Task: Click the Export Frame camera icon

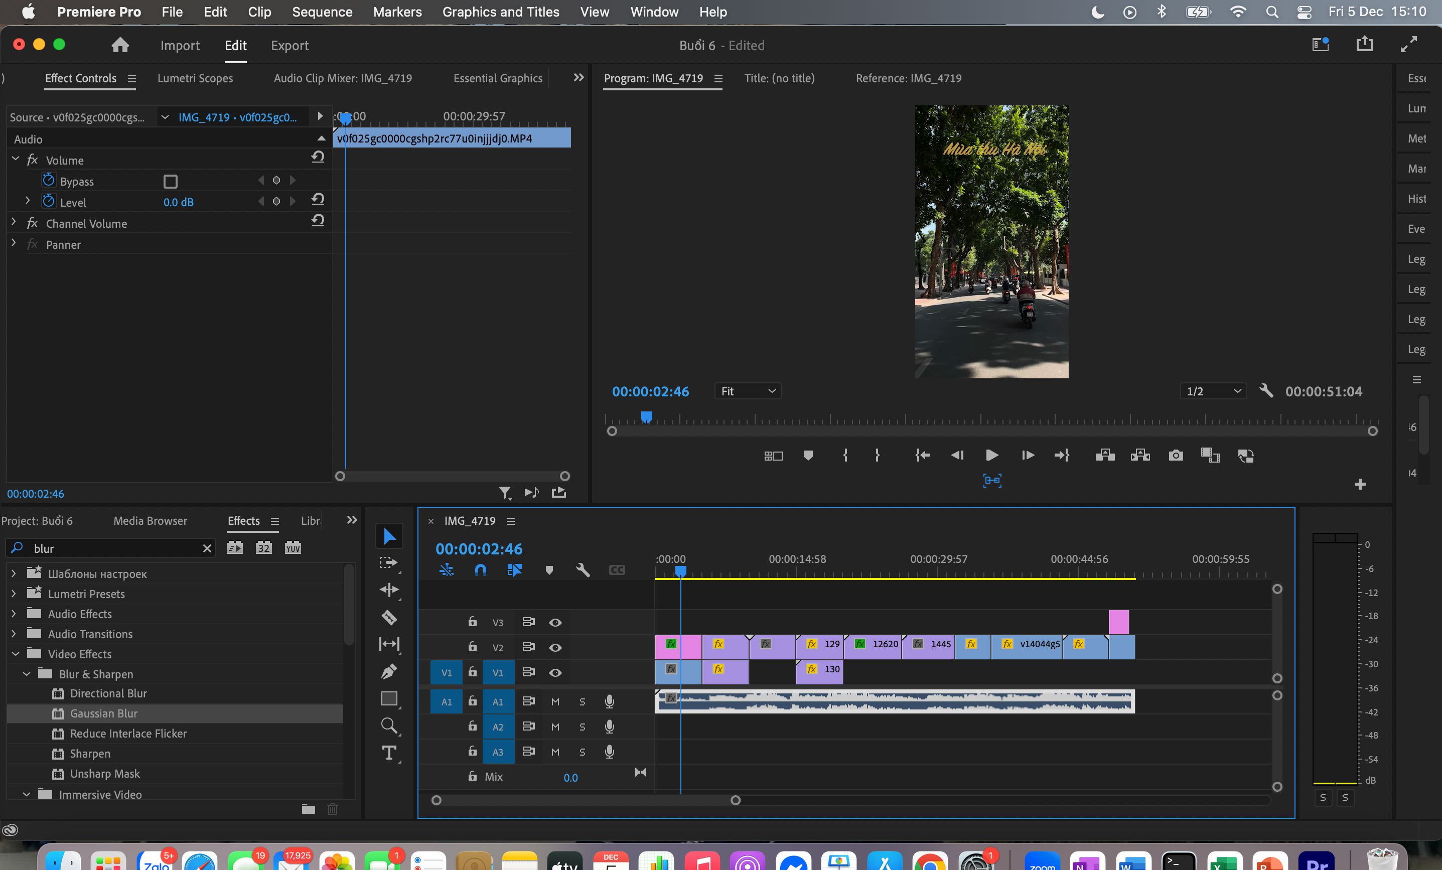Action: [1176, 455]
